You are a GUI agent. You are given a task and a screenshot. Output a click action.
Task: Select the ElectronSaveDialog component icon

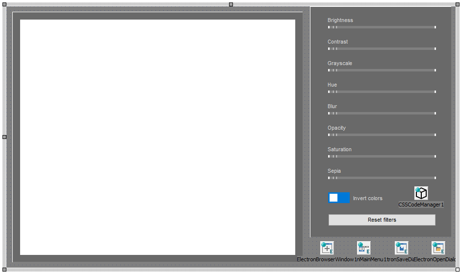click(402, 248)
